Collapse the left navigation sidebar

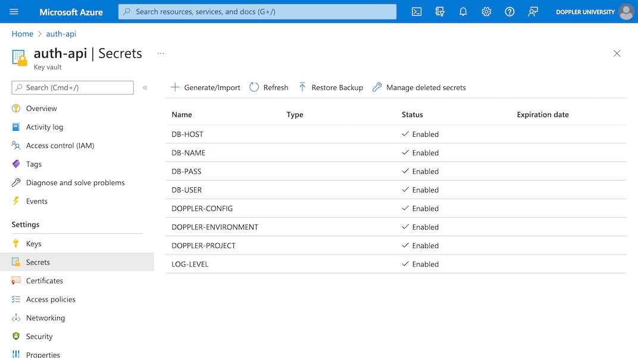coord(145,87)
